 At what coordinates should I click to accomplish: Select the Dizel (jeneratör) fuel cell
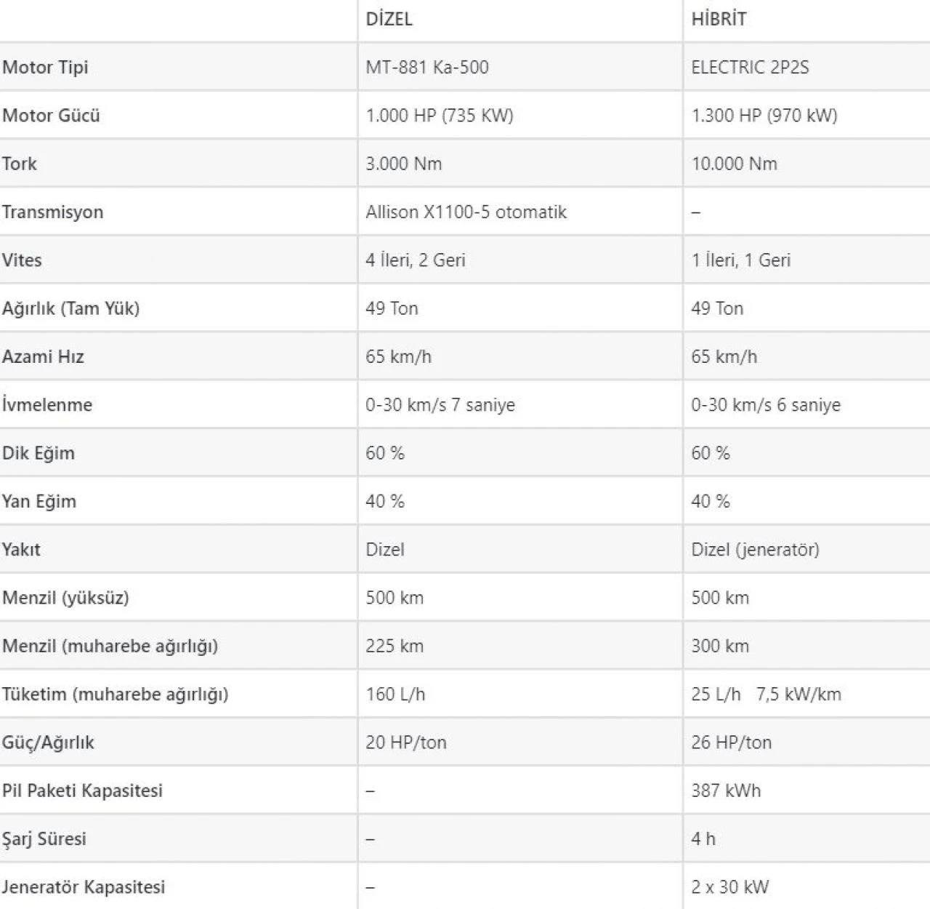[755, 549]
